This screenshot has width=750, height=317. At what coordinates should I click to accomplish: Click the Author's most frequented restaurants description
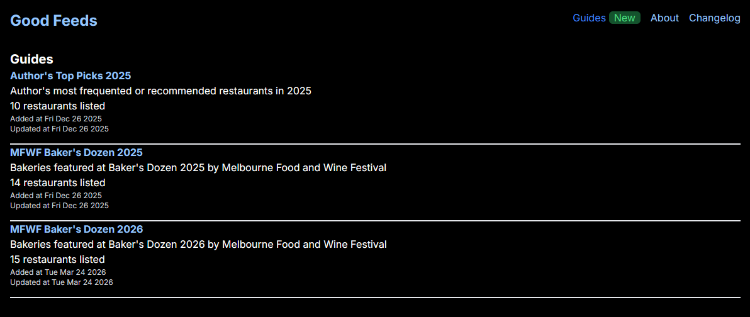click(160, 91)
